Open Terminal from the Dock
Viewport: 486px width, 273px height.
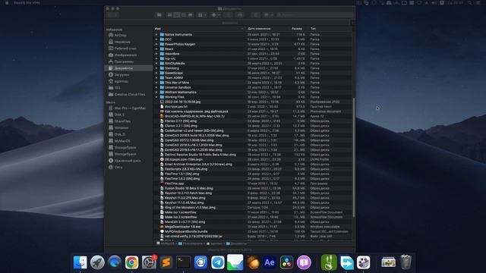(183, 262)
